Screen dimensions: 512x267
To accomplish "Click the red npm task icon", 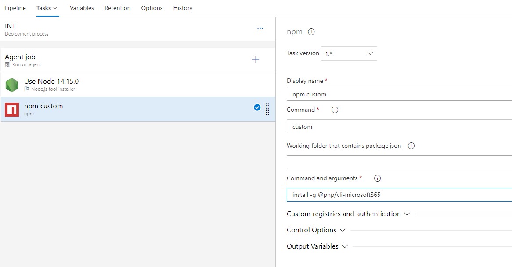I will [x=12, y=110].
